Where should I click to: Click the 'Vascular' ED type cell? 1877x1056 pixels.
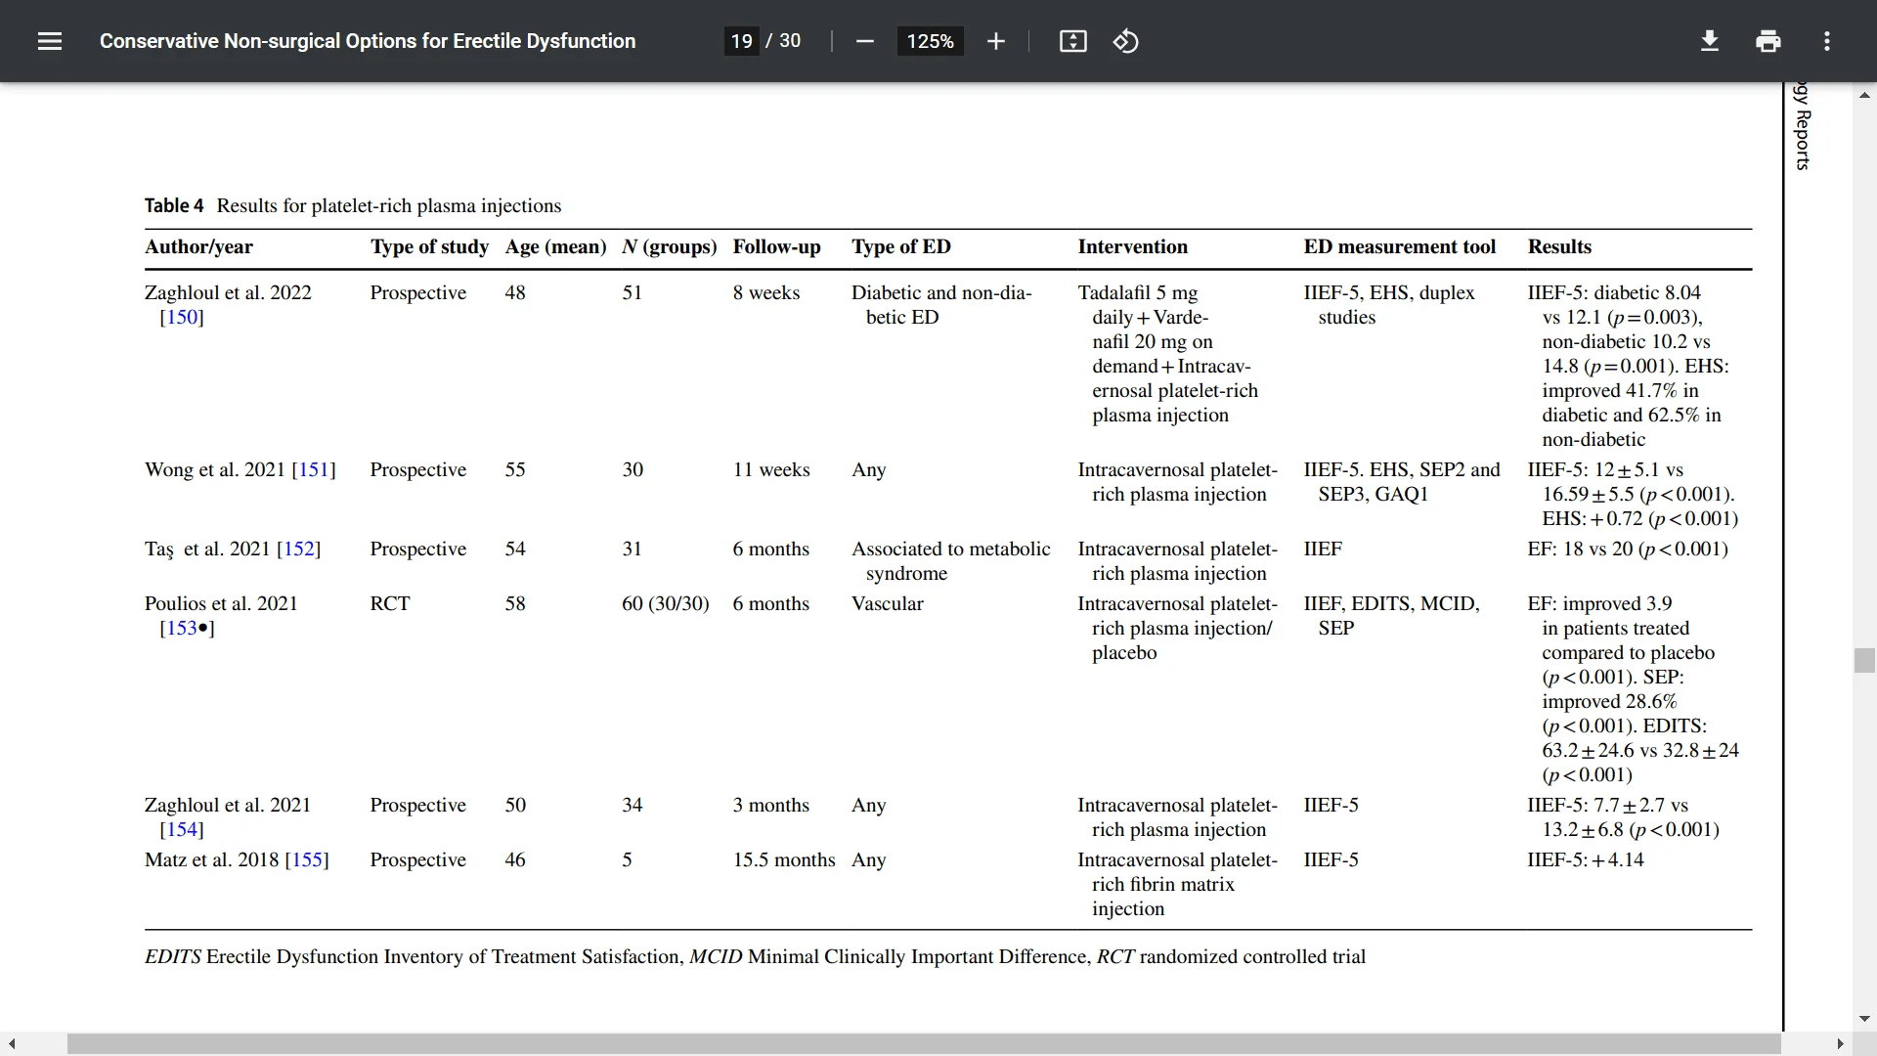(x=887, y=603)
